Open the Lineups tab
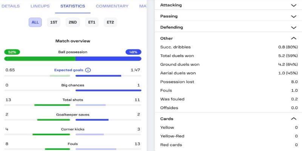This screenshot has width=302, height=151. pos(40,6)
